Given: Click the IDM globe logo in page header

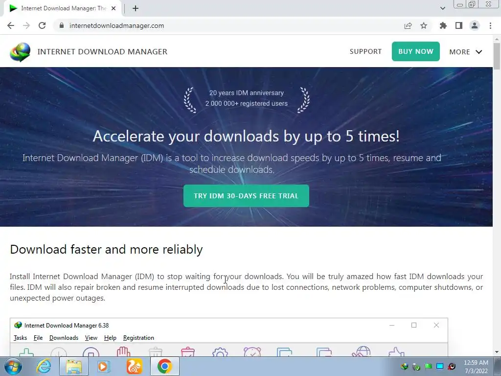Looking at the screenshot, I should (x=20, y=52).
